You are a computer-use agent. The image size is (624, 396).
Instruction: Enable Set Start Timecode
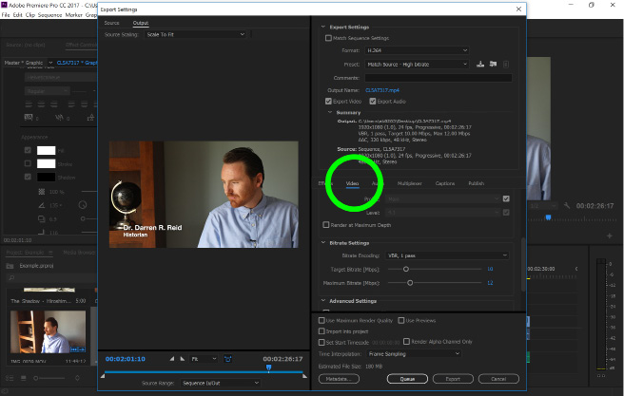(x=322, y=342)
